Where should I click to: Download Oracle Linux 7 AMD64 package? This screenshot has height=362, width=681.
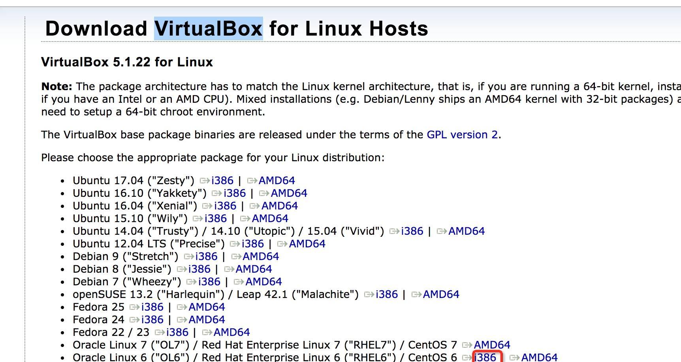pos(492,345)
